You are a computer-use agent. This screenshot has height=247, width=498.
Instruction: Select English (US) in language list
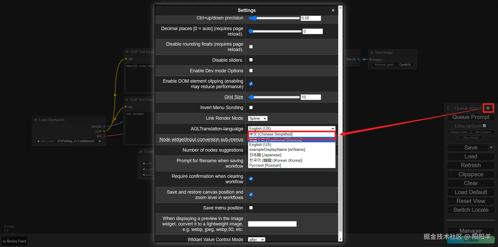pyautogui.click(x=292, y=145)
